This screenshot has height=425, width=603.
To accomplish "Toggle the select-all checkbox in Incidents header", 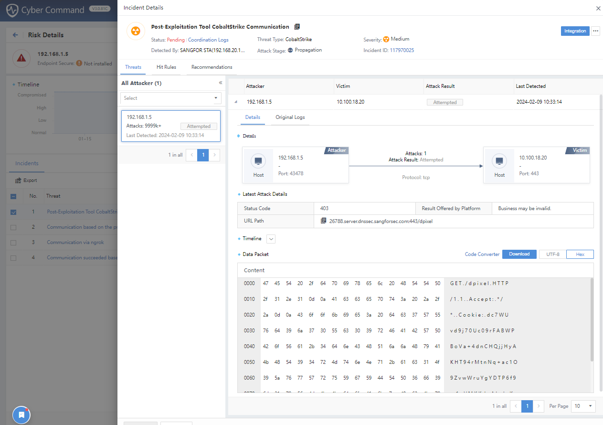I will pyautogui.click(x=13, y=196).
